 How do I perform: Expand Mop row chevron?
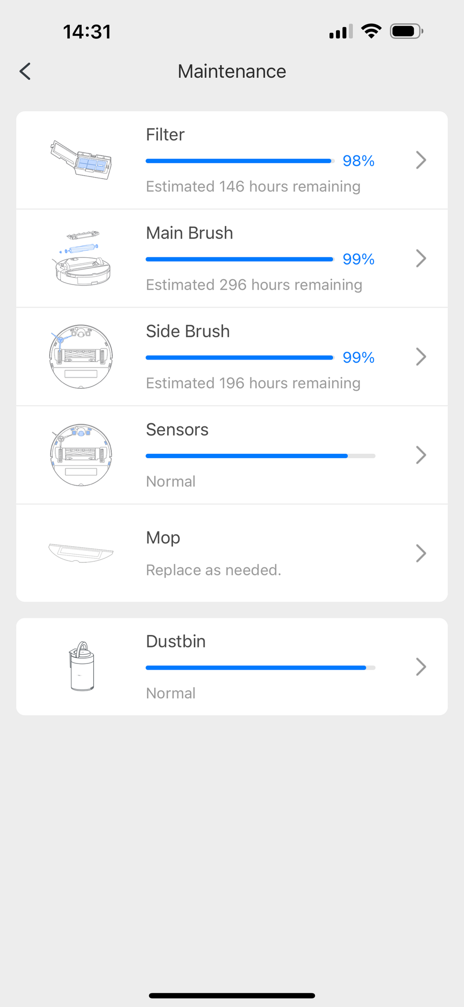point(421,553)
